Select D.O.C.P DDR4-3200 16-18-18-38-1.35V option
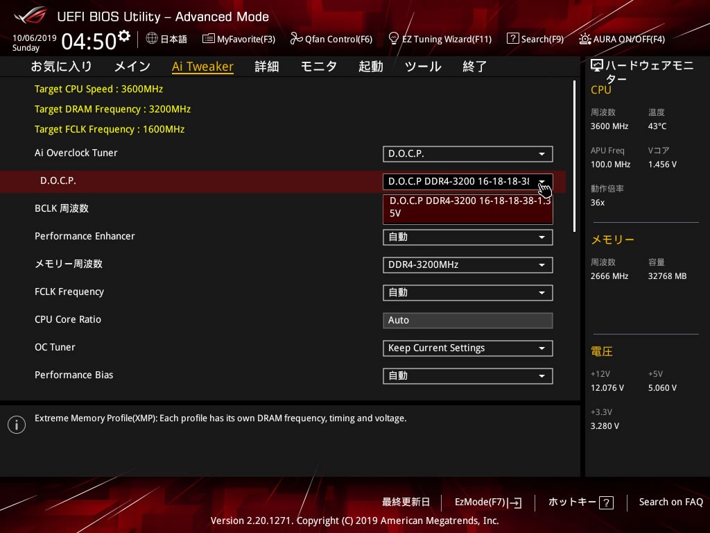The width and height of the screenshot is (710, 533). (467, 208)
